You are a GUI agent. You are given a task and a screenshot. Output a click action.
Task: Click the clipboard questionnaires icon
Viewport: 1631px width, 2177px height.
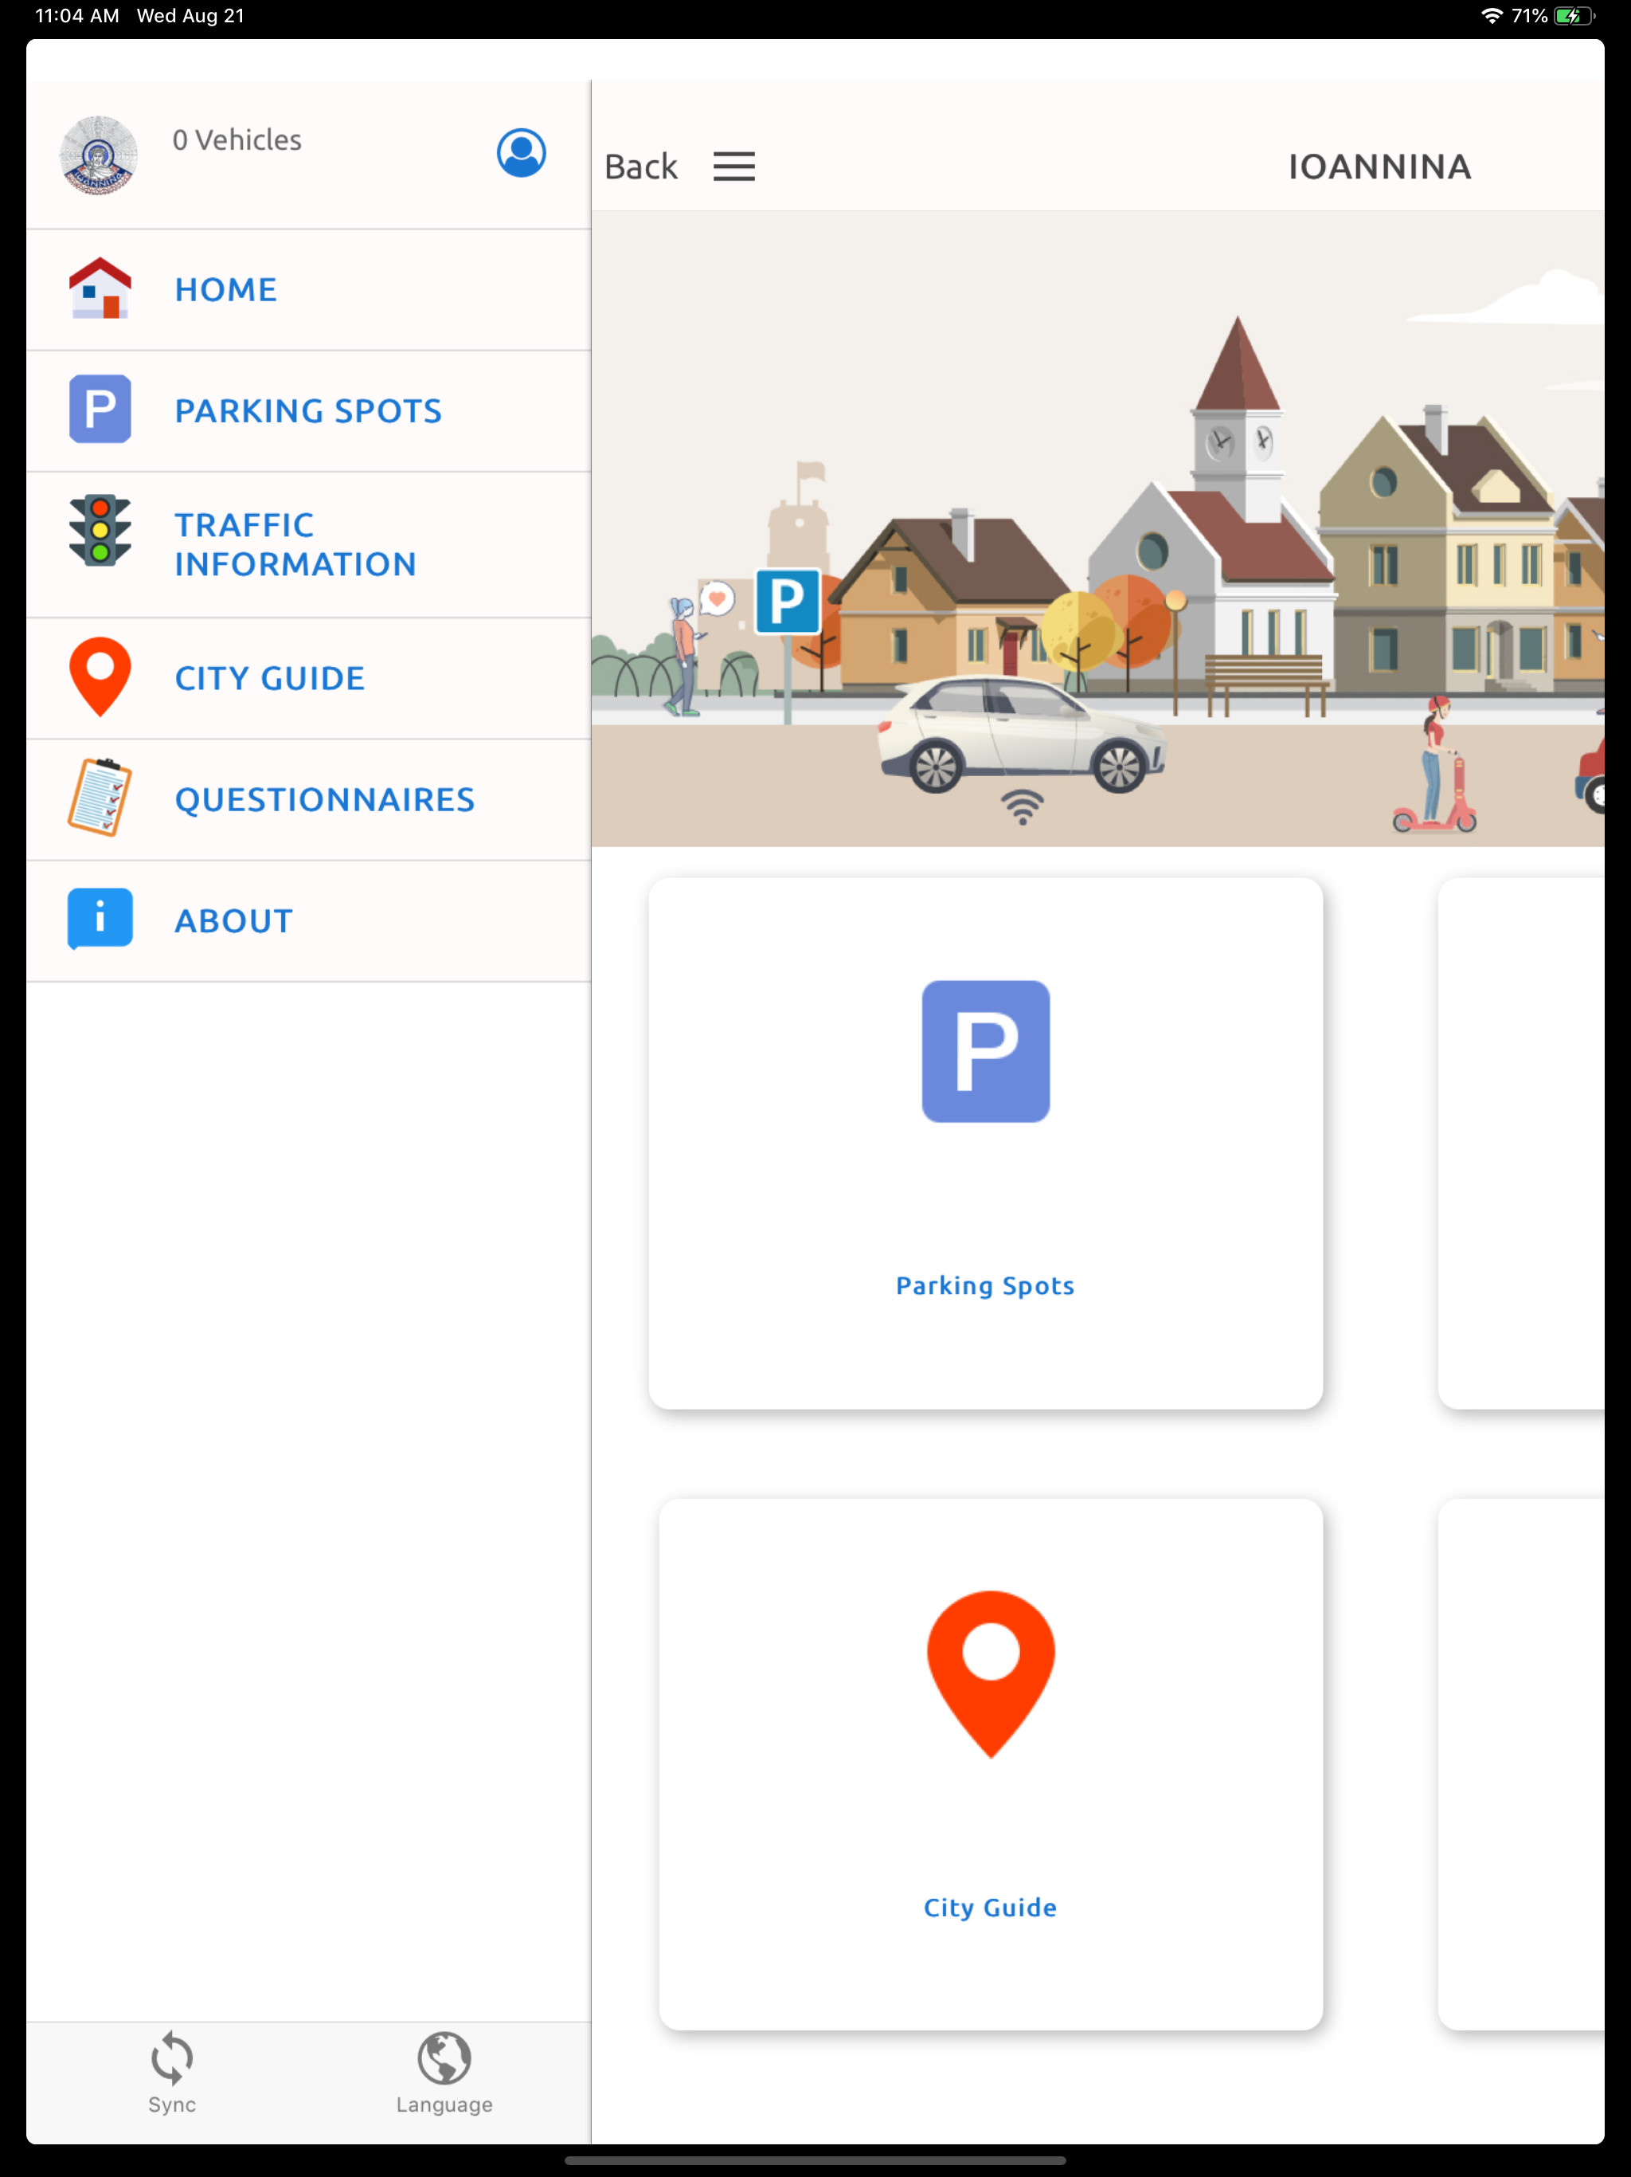tap(100, 798)
